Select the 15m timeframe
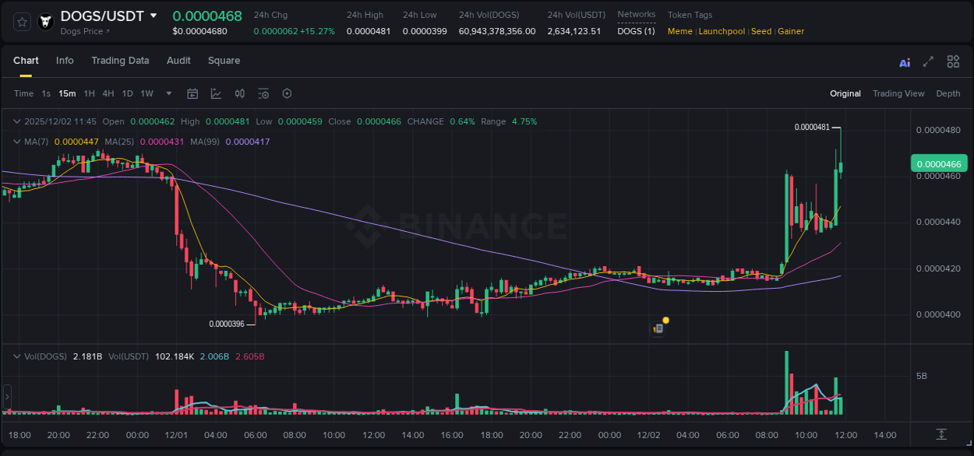 (x=66, y=93)
